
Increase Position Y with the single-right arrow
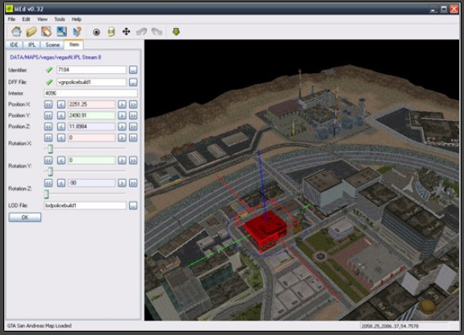pyautogui.click(x=122, y=115)
